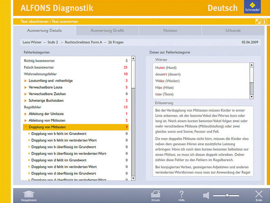Select Ableitung der Umlaute label
The image size is (270, 203).
46,114
